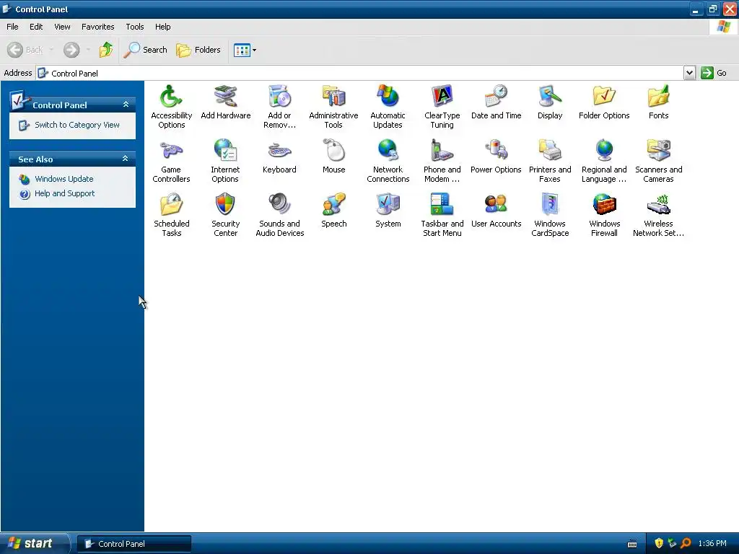Collapse the Control Panel sidebar section

point(126,105)
